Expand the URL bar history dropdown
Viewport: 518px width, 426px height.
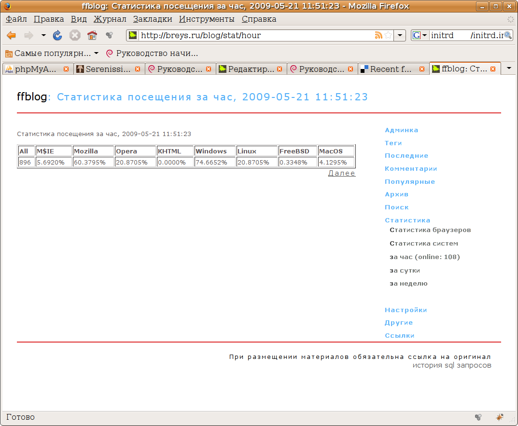[400, 35]
